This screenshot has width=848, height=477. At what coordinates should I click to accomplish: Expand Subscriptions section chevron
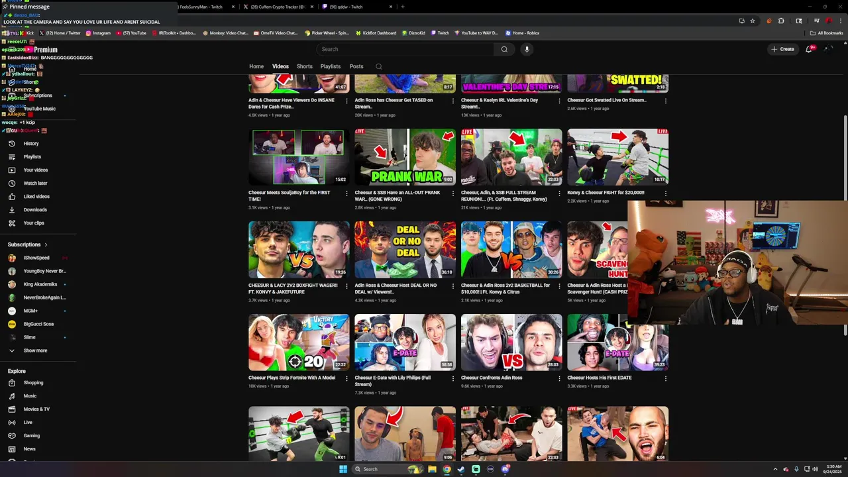pos(46,244)
